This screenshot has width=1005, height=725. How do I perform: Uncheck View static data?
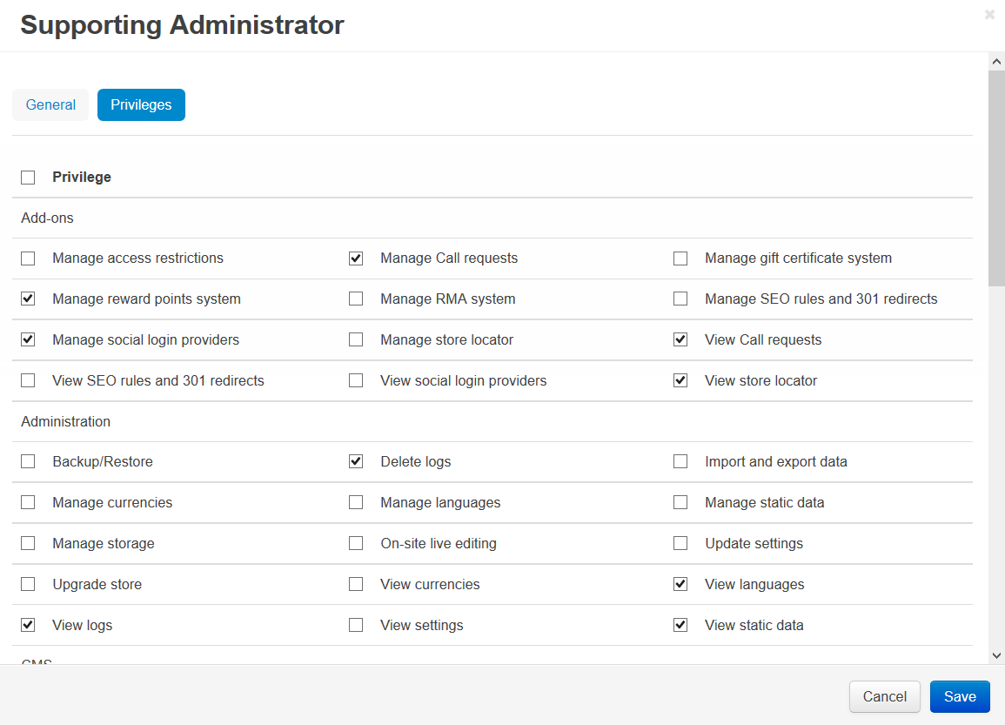pyautogui.click(x=680, y=625)
